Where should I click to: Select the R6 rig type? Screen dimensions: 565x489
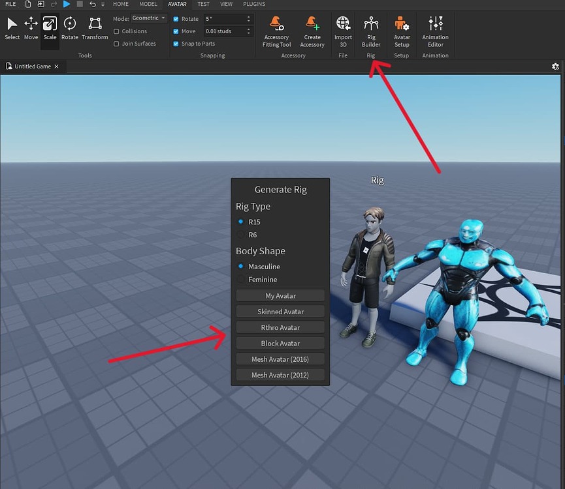(241, 235)
